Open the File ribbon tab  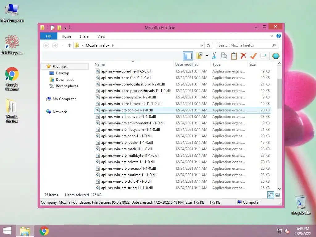click(48, 36)
